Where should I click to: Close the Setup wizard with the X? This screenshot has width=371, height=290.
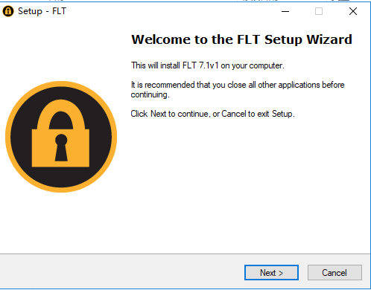click(353, 11)
